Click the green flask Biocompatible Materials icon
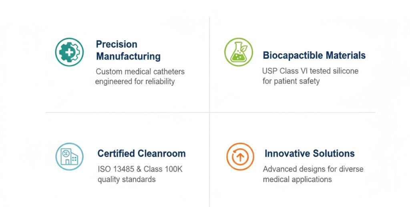This screenshot has height=207, width=410. coord(239,52)
